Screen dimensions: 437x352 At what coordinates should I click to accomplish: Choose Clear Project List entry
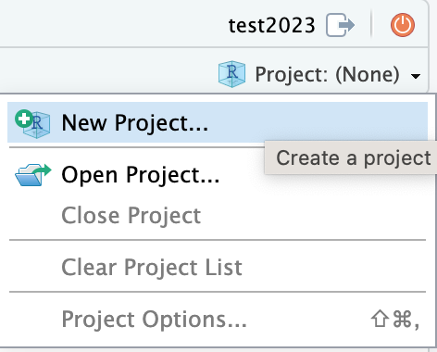(218, 267)
